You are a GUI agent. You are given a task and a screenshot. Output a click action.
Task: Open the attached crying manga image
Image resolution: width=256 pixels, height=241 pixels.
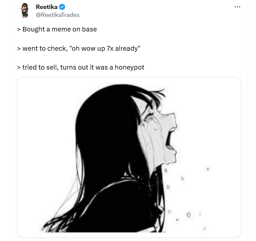point(129,157)
